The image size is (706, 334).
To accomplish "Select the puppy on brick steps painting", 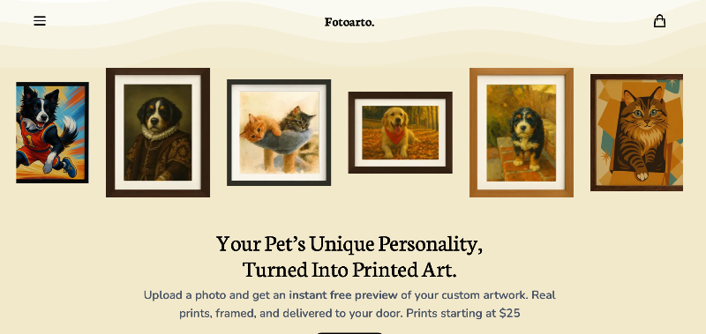I will (522, 132).
